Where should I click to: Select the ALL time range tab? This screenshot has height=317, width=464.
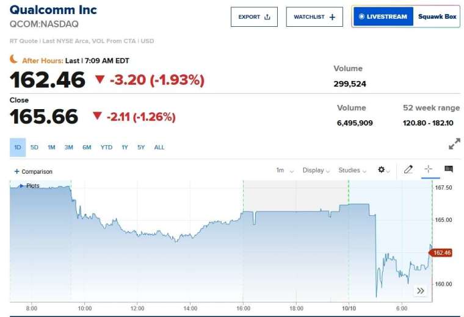click(159, 148)
